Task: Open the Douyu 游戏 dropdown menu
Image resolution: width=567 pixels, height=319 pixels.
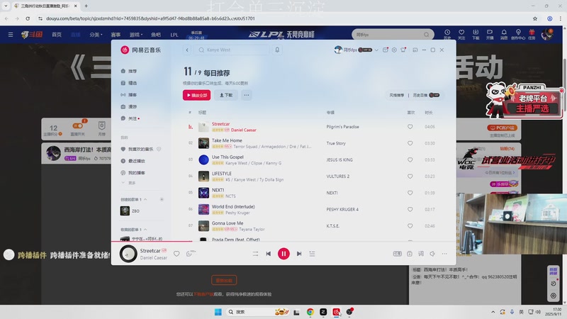Action: 136,35
